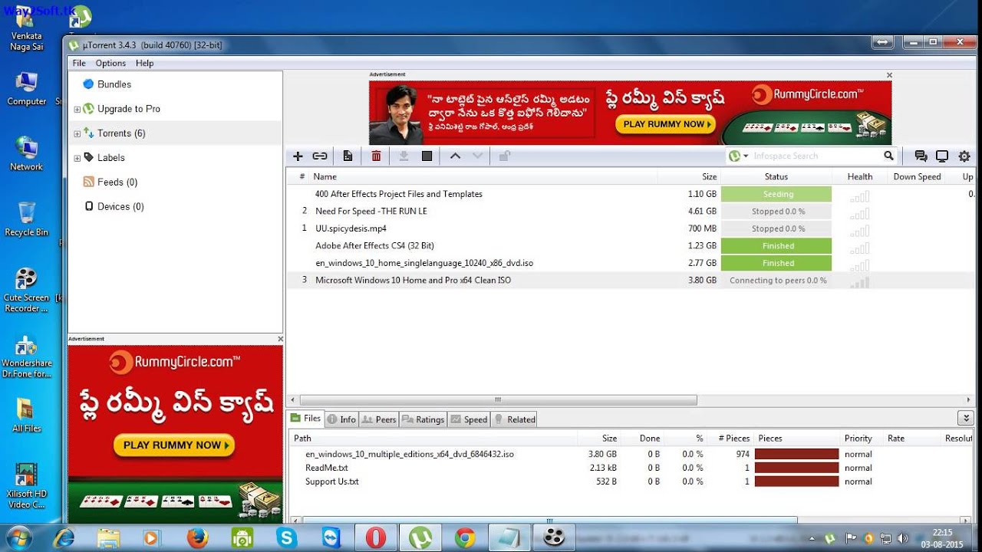Select Support Us.txt file row
Image resolution: width=982 pixels, height=552 pixels.
pyautogui.click(x=332, y=481)
